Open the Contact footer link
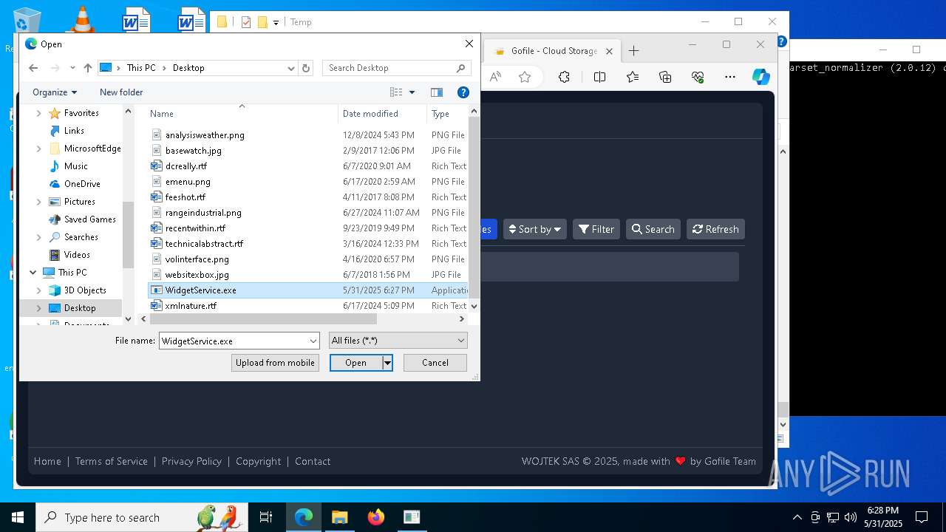 (x=313, y=461)
